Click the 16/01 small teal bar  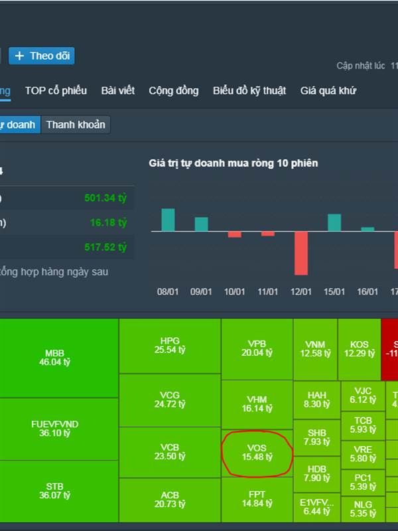click(367, 229)
